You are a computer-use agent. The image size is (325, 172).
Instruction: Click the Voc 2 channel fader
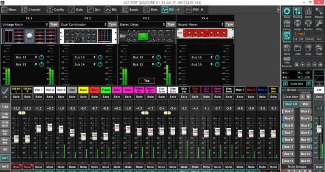click(50, 127)
